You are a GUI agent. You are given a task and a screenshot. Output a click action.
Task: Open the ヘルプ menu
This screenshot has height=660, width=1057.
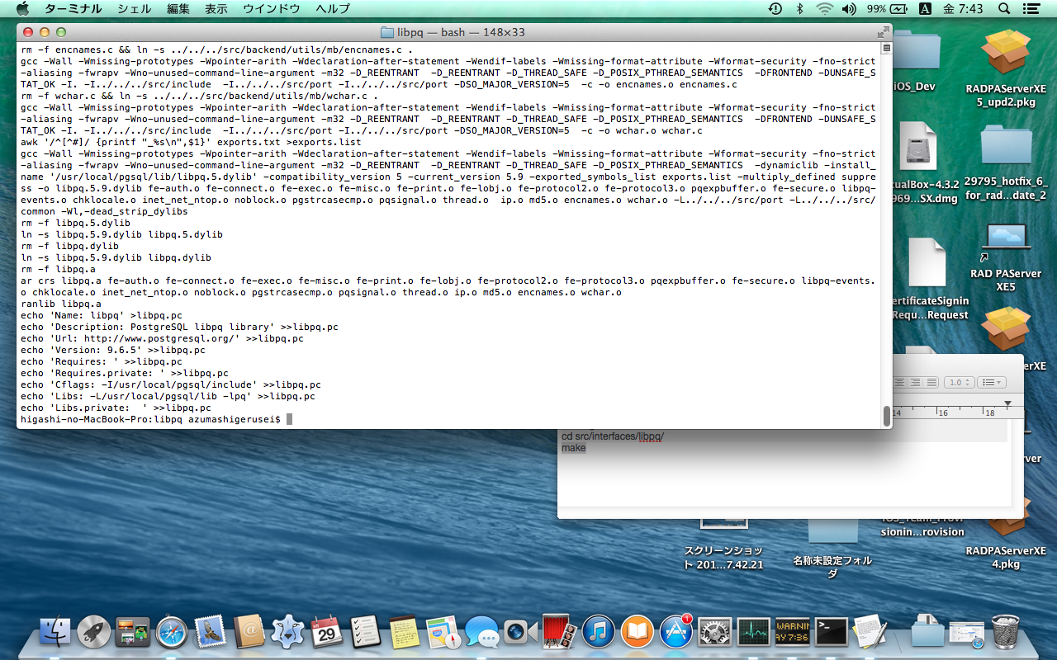tap(333, 9)
